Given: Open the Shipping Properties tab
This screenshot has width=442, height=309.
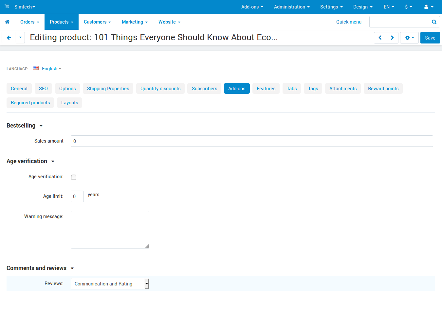Looking at the screenshot, I should [108, 89].
